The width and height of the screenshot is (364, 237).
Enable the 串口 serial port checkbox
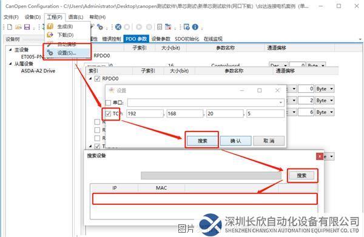coord(108,102)
